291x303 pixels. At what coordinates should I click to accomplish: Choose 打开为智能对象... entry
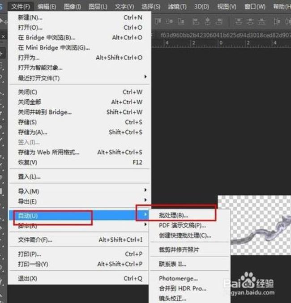[x=80, y=68]
